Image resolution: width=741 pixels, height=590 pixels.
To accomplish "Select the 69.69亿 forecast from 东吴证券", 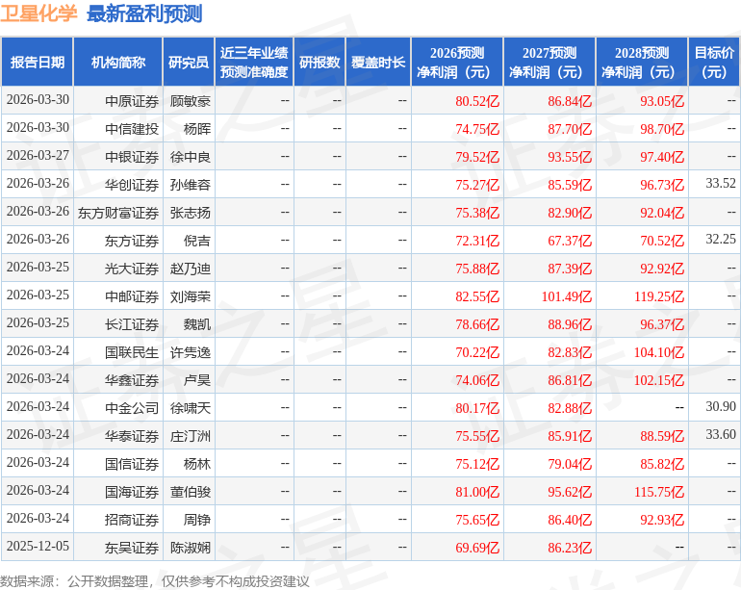I will (477, 548).
